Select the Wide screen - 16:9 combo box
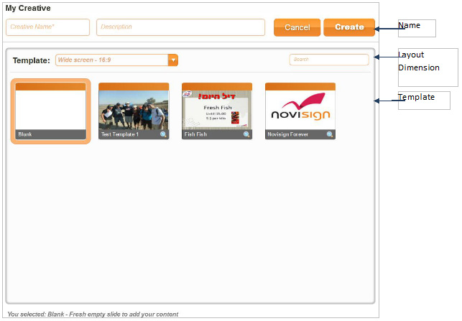The image size is (462, 321). (x=116, y=60)
